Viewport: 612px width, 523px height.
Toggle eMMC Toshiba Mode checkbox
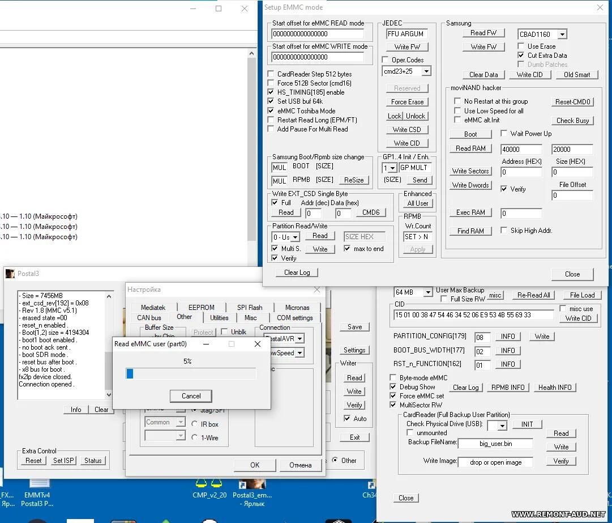pos(271,111)
